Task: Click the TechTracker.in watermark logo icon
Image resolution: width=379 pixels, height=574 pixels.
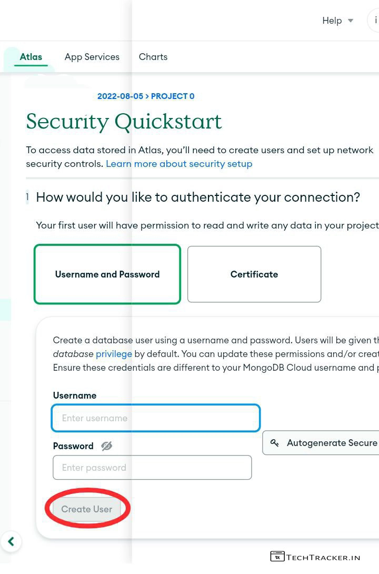Action: pyautogui.click(x=277, y=557)
